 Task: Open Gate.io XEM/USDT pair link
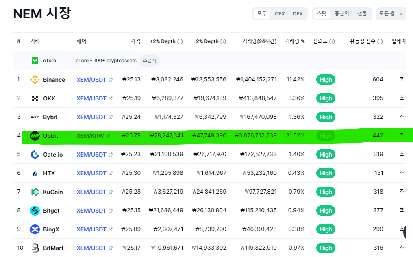click(x=91, y=155)
